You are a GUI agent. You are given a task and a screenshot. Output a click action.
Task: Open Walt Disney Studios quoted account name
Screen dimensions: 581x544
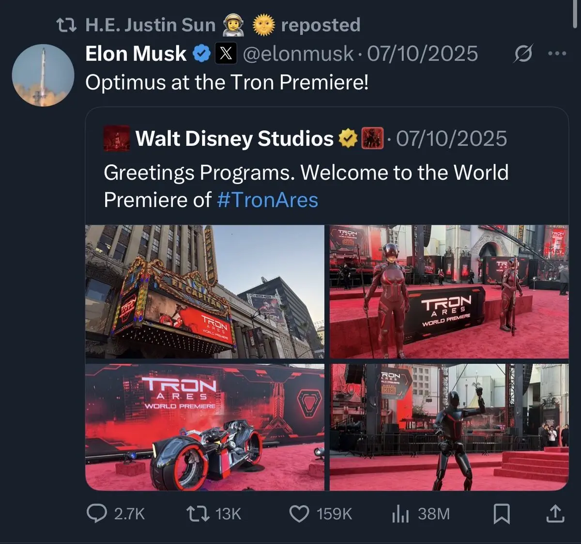pos(234,139)
